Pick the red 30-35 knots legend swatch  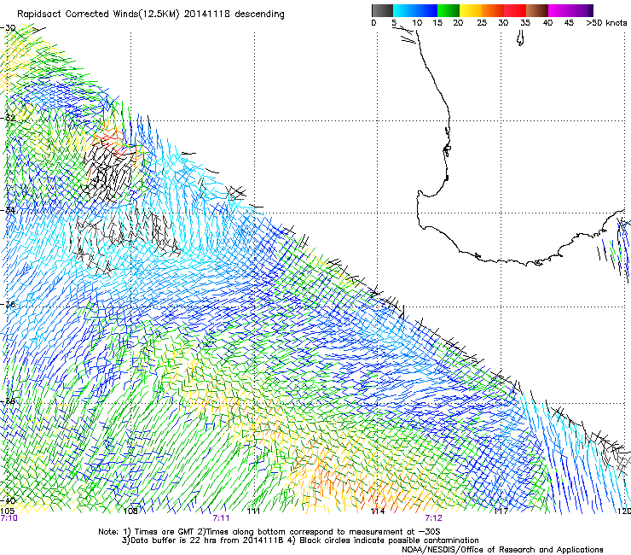(x=515, y=10)
